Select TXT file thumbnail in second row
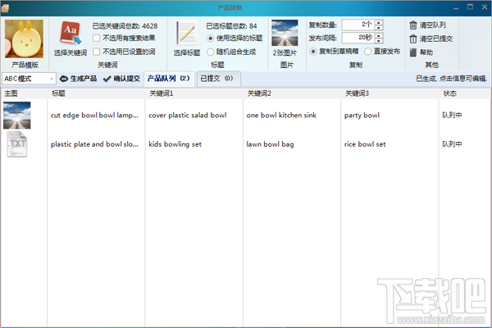The height and width of the screenshot is (328, 492). [x=17, y=144]
